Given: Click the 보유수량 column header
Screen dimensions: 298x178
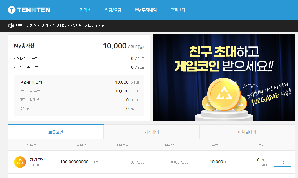Looking at the screenshot, I should [x=80, y=145].
